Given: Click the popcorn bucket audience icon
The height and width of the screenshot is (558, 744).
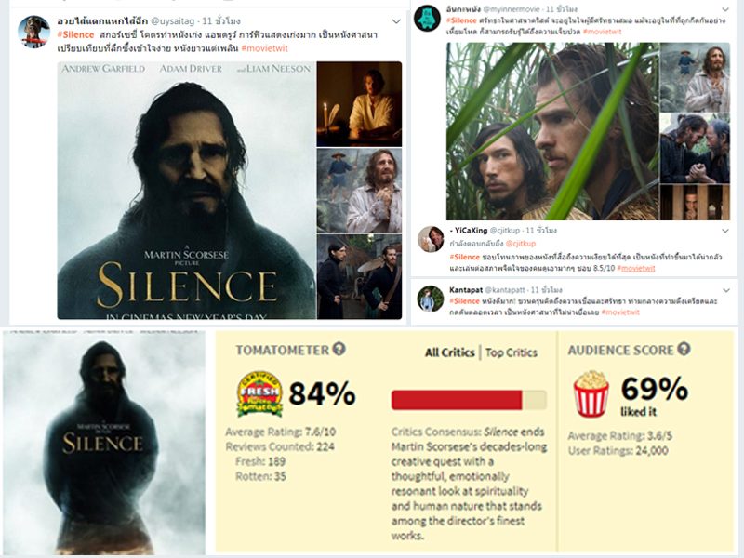Looking at the screenshot, I should pos(591,393).
